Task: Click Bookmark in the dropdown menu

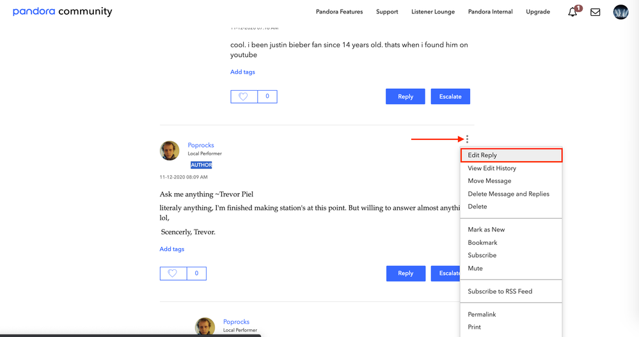Action: tap(482, 242)
